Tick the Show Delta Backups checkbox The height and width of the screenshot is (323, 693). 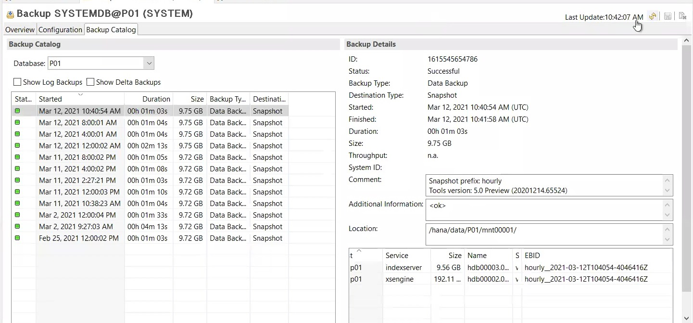point(90,82)
